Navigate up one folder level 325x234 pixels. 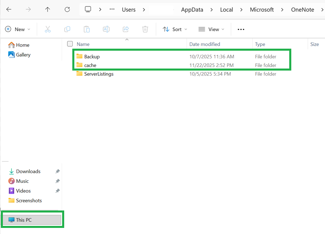48,9
